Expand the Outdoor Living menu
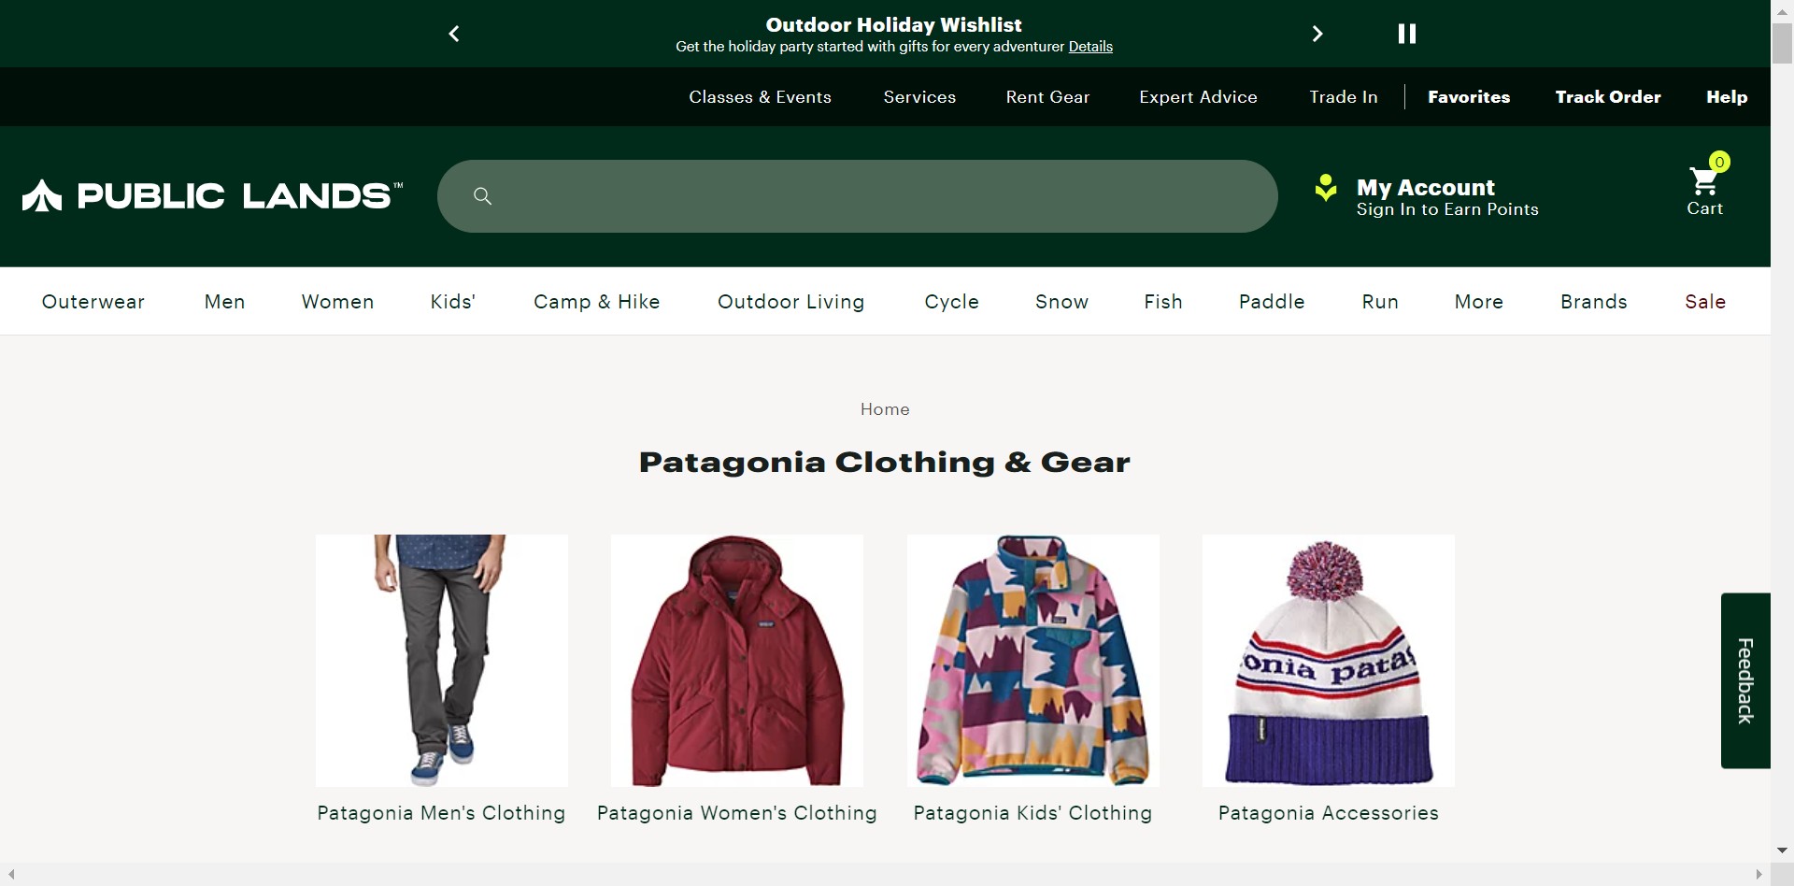Screen dimensions: 1794x886 click(790, 302)
